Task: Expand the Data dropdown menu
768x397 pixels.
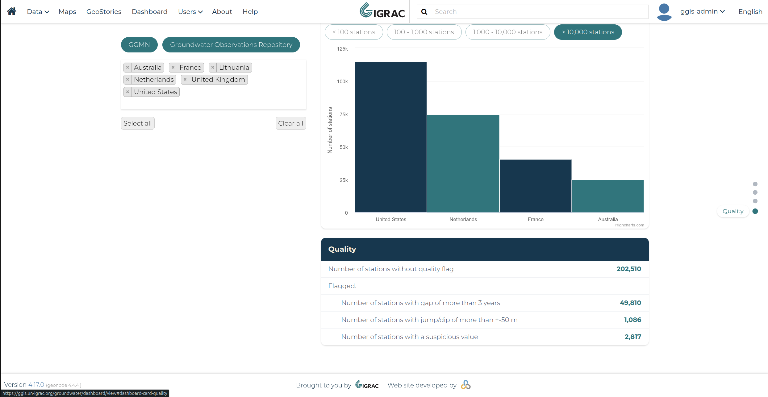Action: click(x=38, y=12)
